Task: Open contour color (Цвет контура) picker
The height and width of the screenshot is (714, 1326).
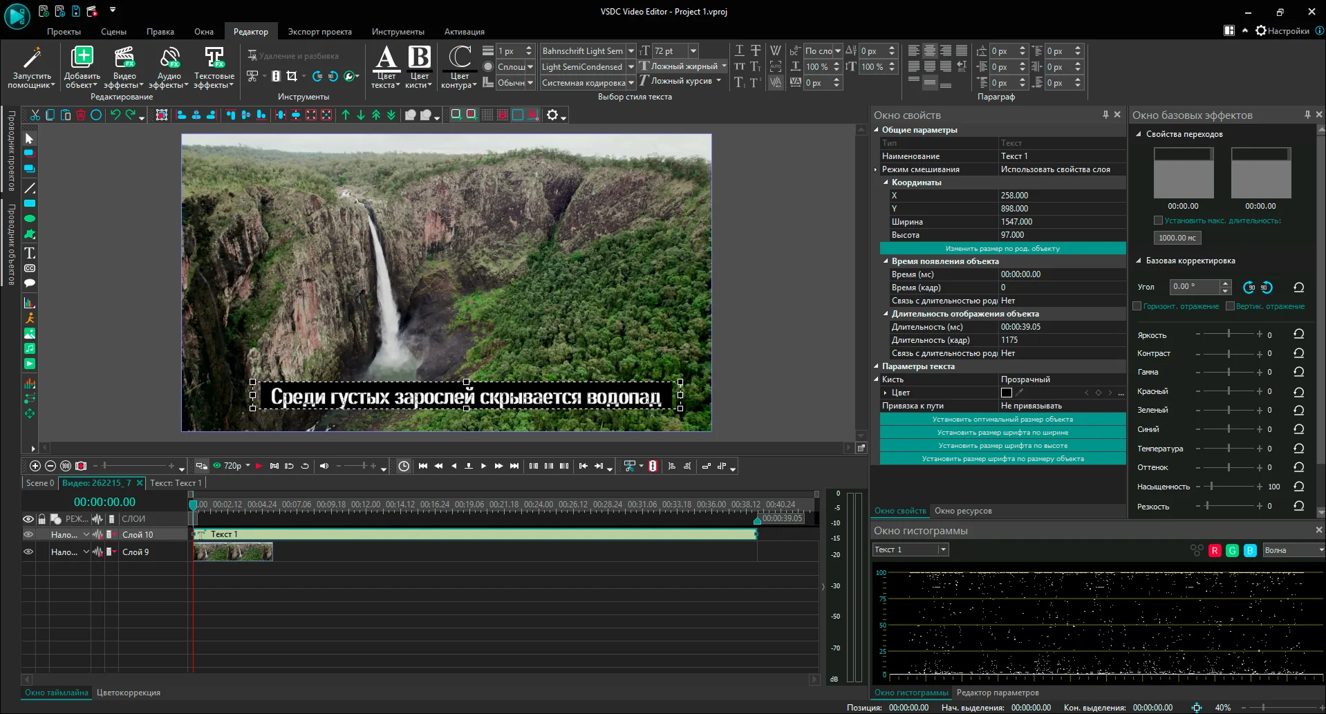Action: pyautogui.click(x=459, y=68)
